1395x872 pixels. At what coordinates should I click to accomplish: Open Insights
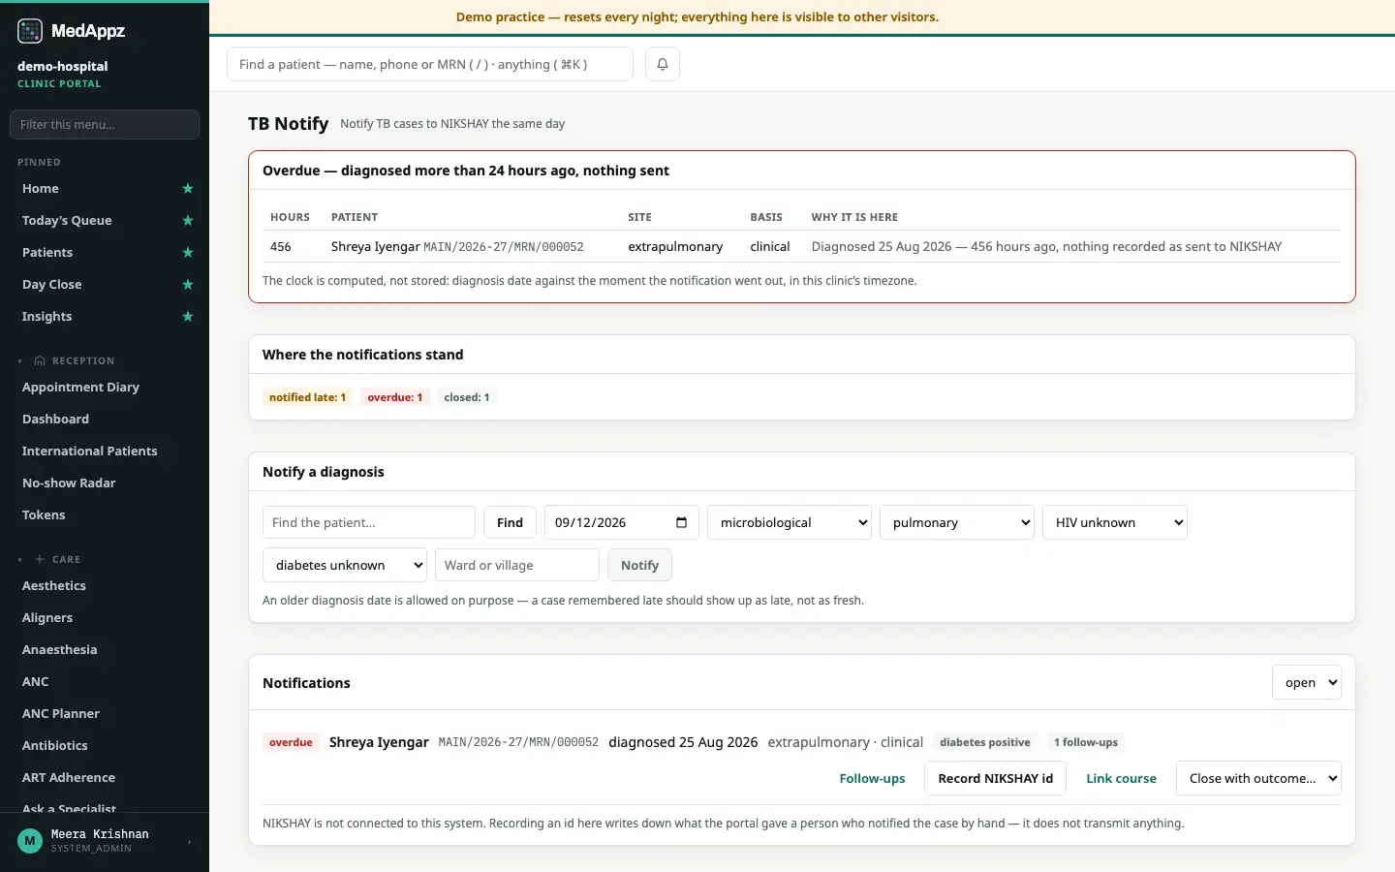pyautogui.click(x=47, y=317)
